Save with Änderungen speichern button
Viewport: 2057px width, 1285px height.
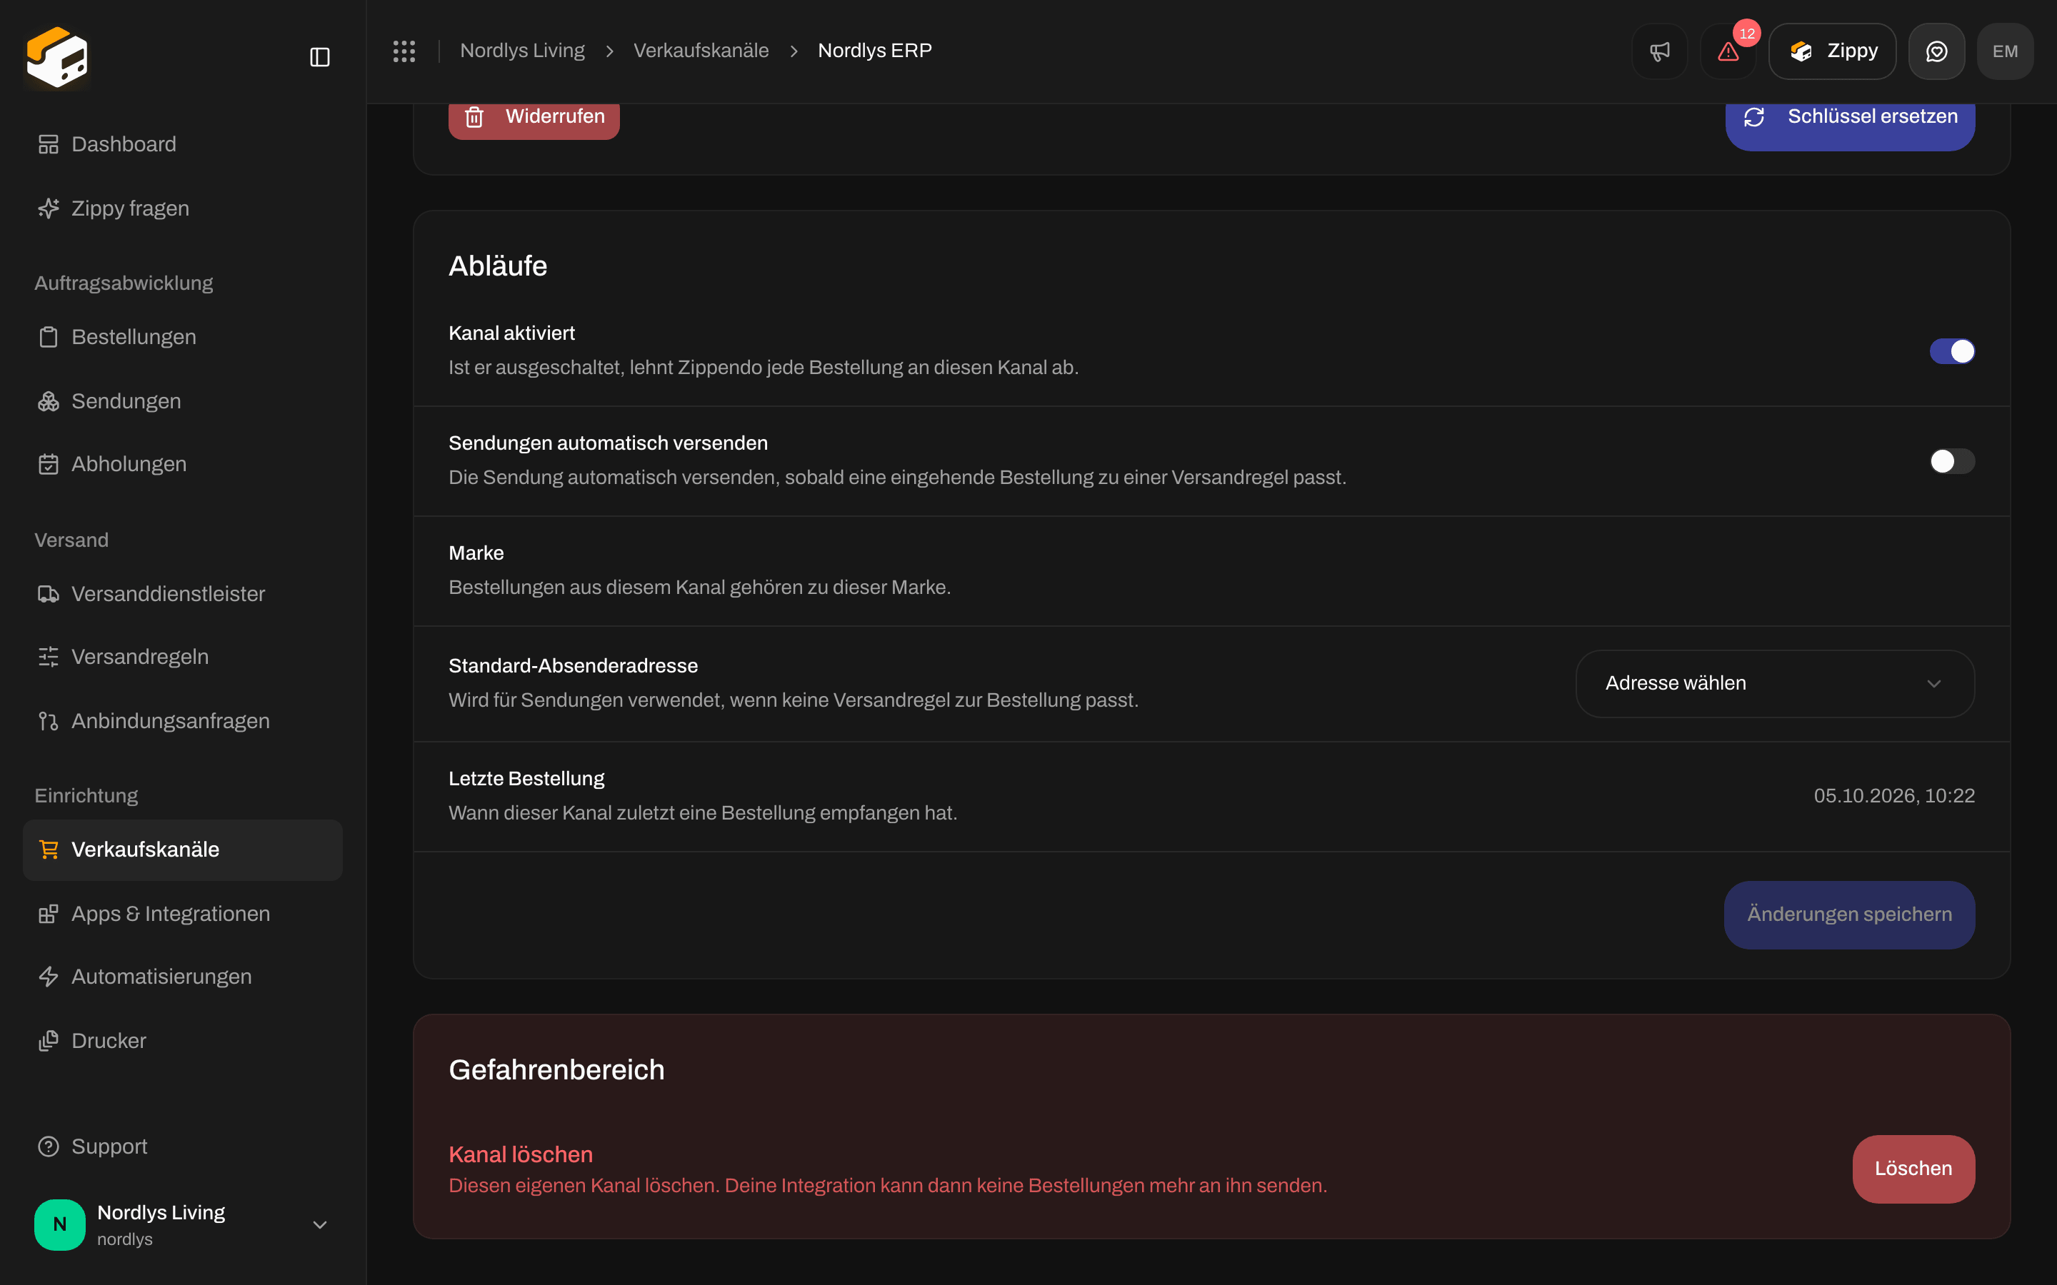(1848, 914)
